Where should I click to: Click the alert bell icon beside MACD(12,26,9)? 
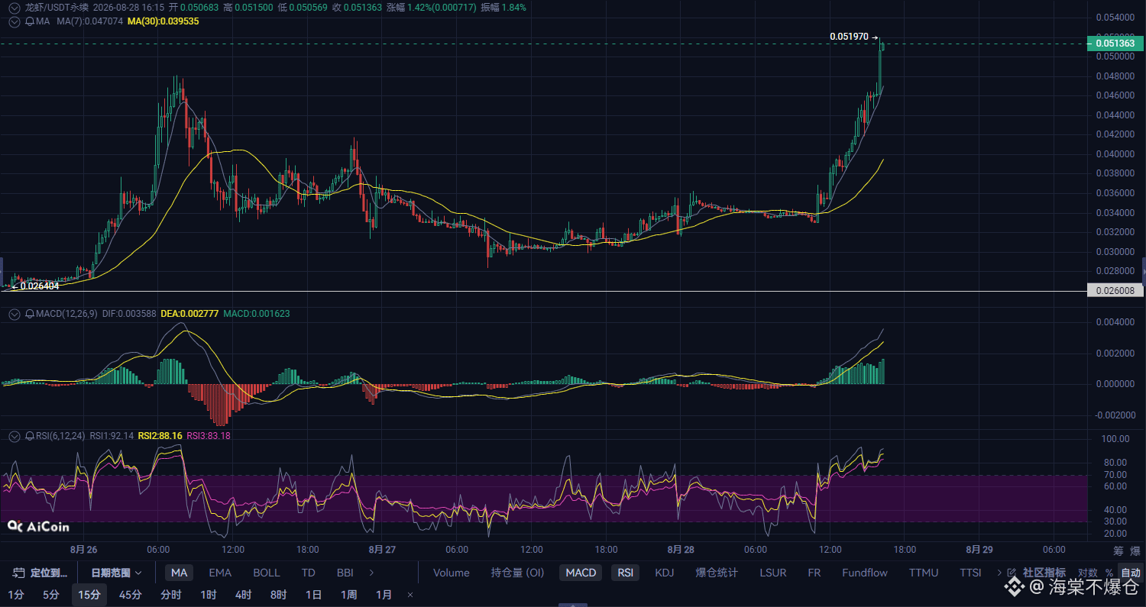tap(30, 314)
